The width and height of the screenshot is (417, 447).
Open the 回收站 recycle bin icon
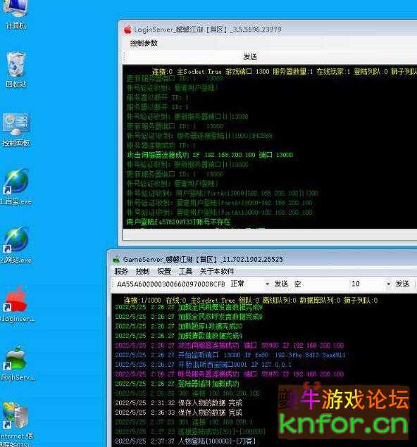point(16,70)
